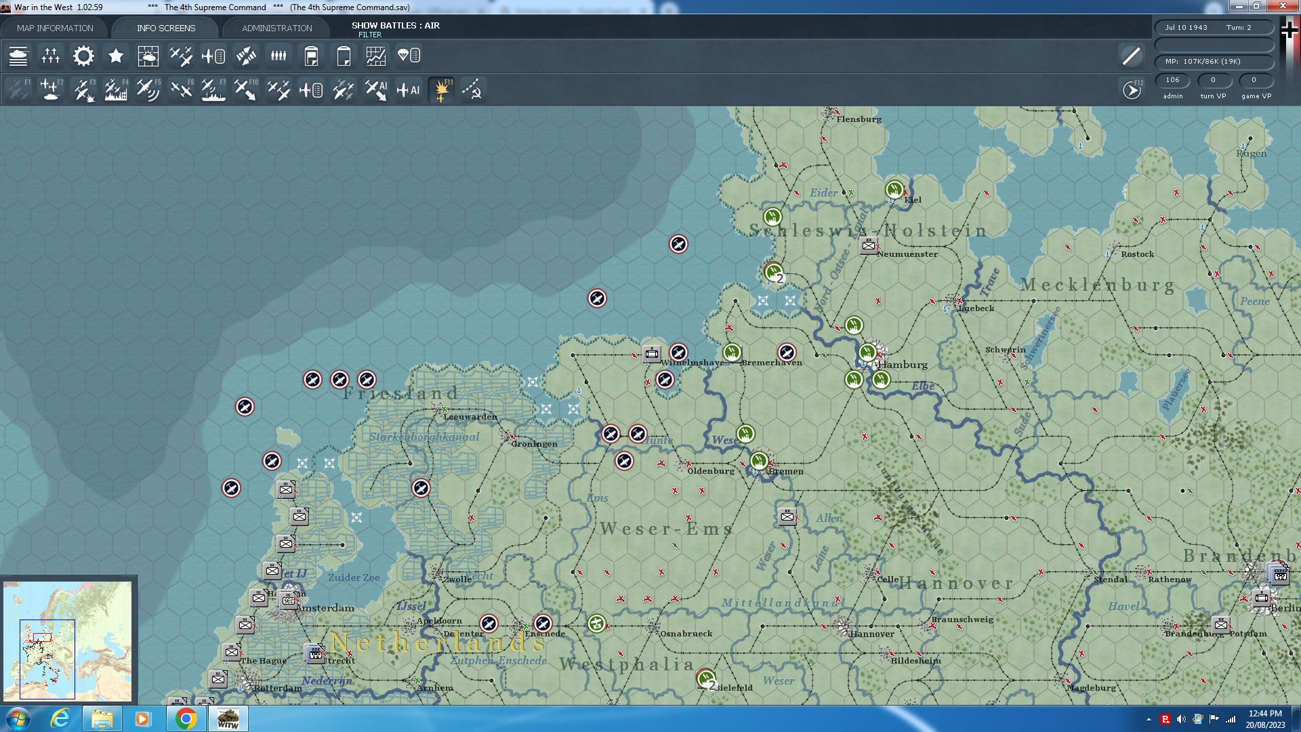Show hidden system tray icons arrow
The height and width of the screenshot is (732, 1301).
[x=1149, y=719]
